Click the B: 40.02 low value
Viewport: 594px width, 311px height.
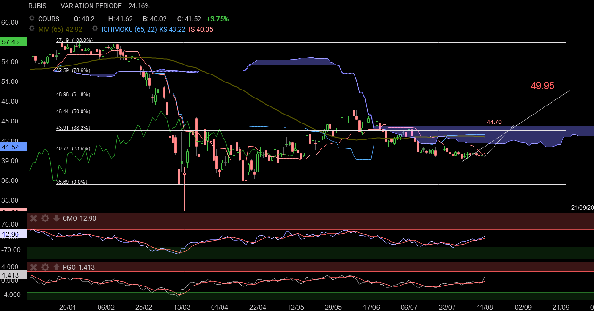(155, 19)
